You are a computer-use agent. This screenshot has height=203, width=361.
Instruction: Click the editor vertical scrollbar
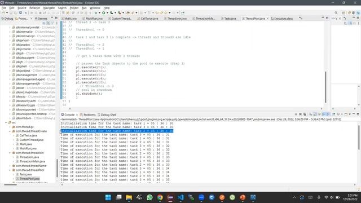point(325,87)
